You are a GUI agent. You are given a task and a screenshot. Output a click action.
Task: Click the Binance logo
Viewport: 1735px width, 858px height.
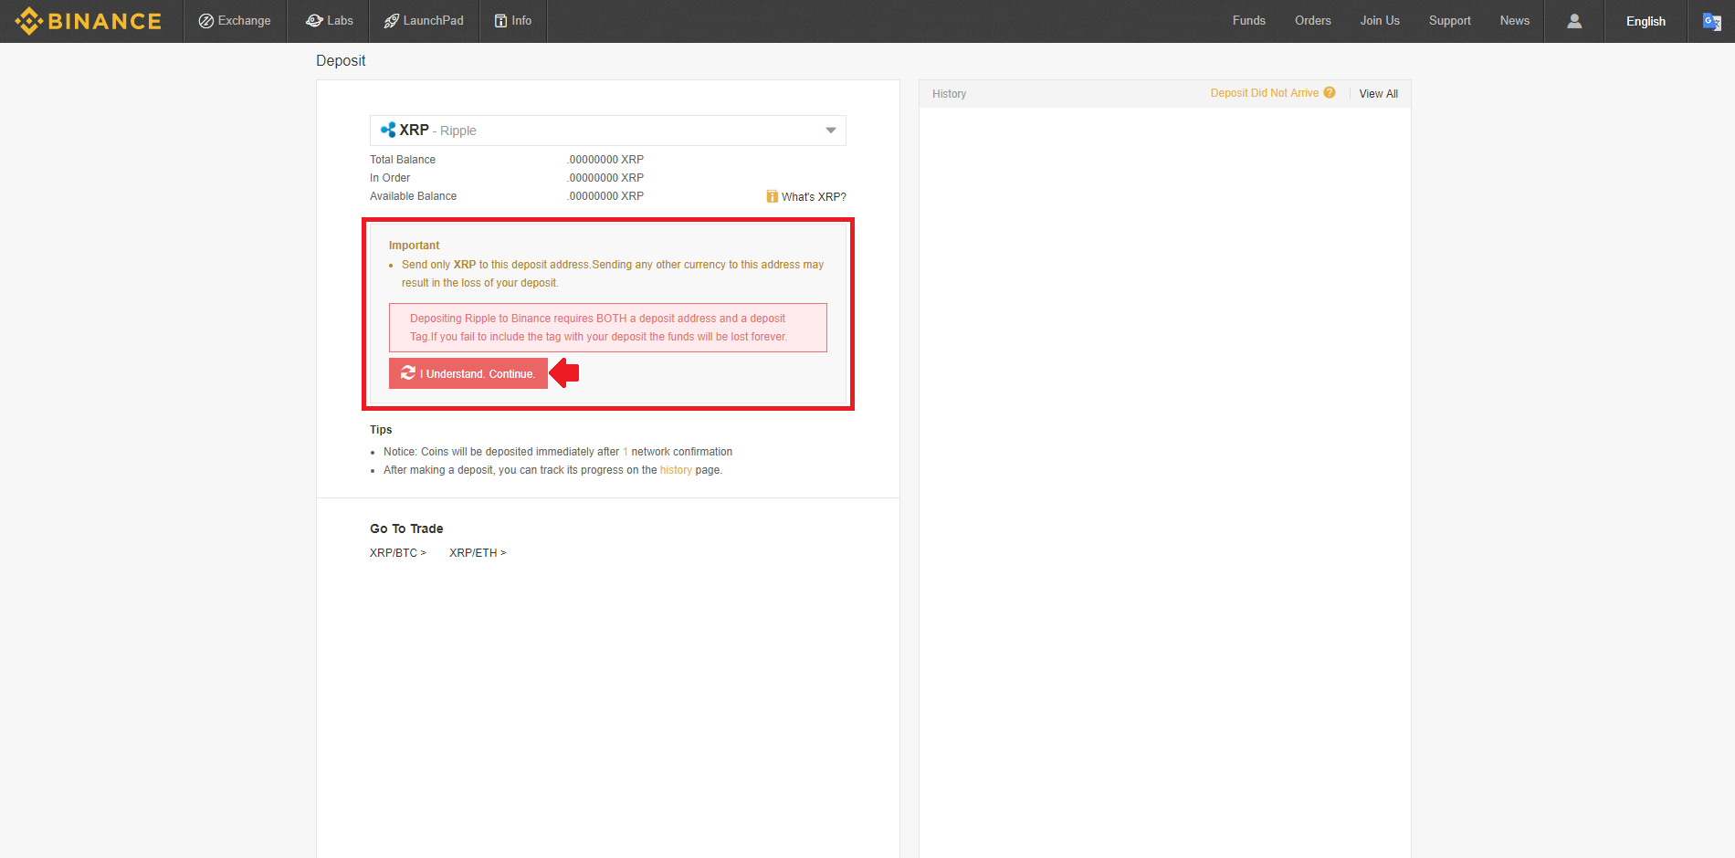click(x=89, y=21)
